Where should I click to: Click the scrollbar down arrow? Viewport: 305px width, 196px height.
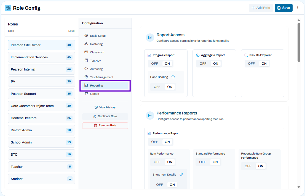299,187
